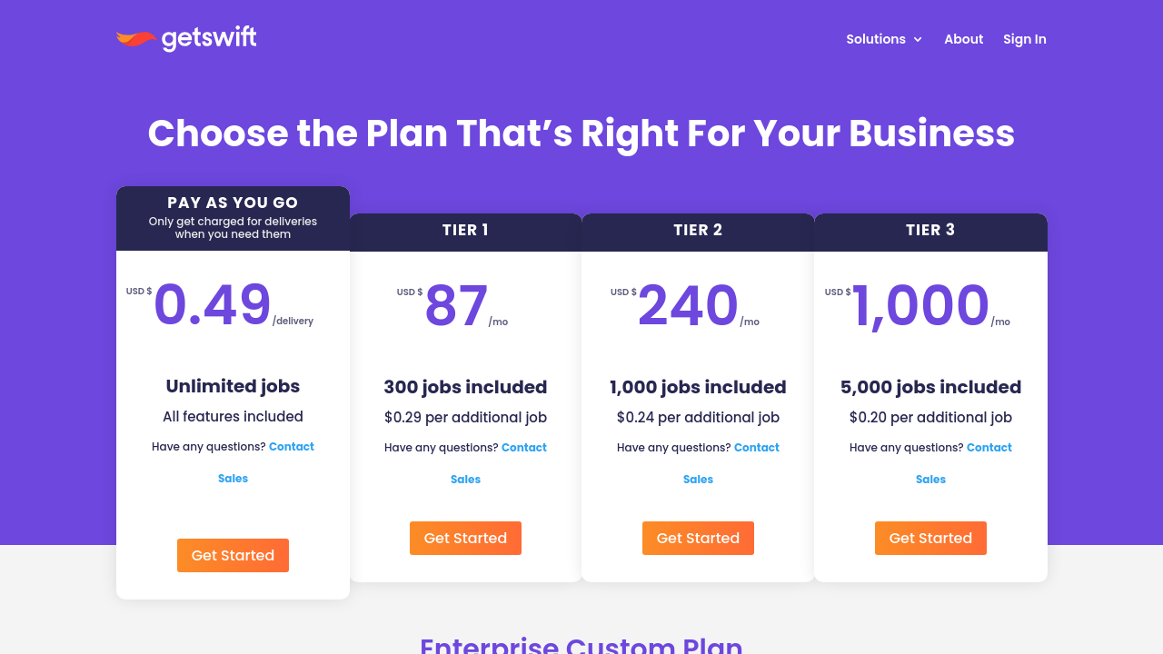Select the Tier 3 plan header
This screenshot has height=654, width=1163.
930,231
